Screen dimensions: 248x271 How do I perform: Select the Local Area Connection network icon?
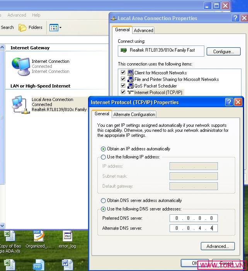pyautogui.click(x=21, y=105)
